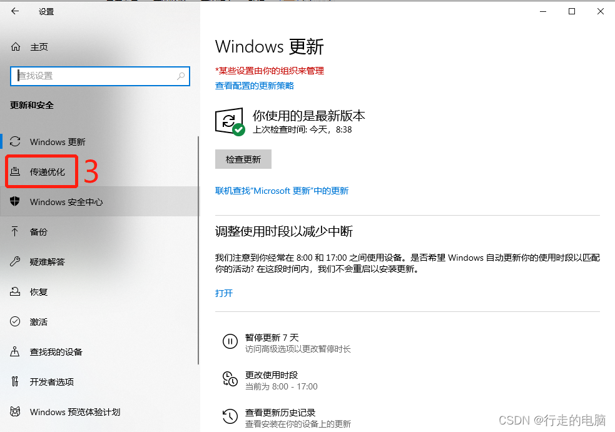Select 开发者选项 in sidebar
615x432 pixels.
(x=99, y=381)
